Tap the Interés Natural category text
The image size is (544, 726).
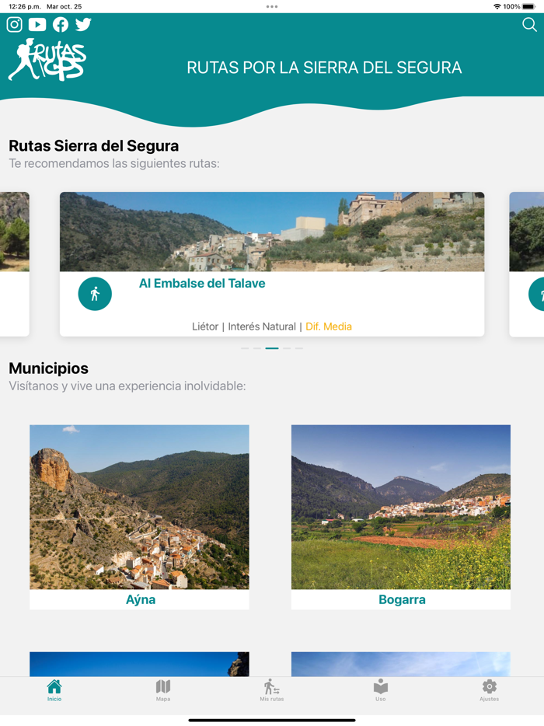pyautogui.click(x=262, y=326)
